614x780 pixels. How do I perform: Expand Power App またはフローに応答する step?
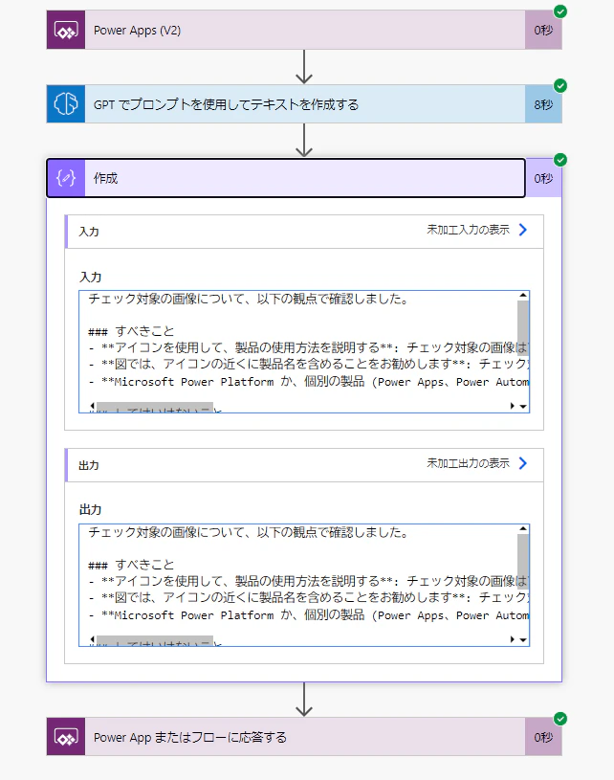304,737
